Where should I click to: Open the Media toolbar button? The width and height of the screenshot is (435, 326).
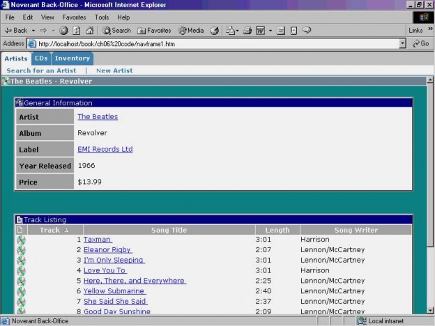click(191, 31)
